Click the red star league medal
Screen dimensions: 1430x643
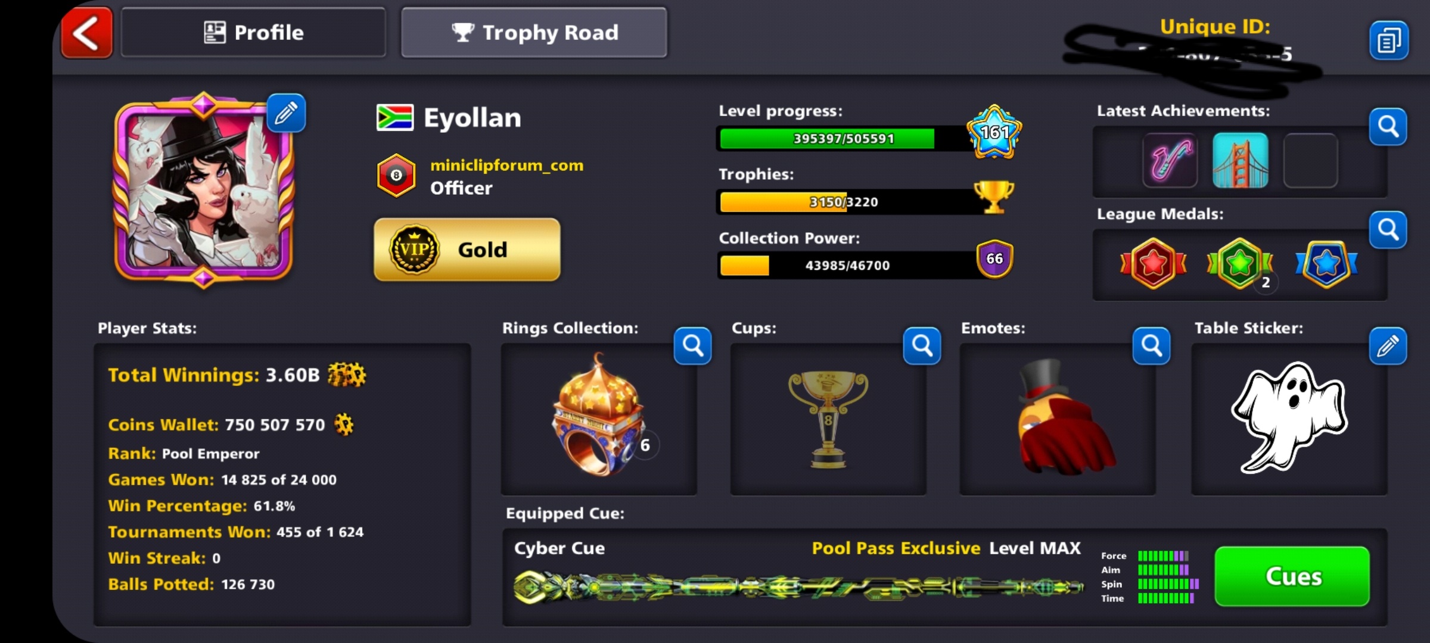point(1154,263)
